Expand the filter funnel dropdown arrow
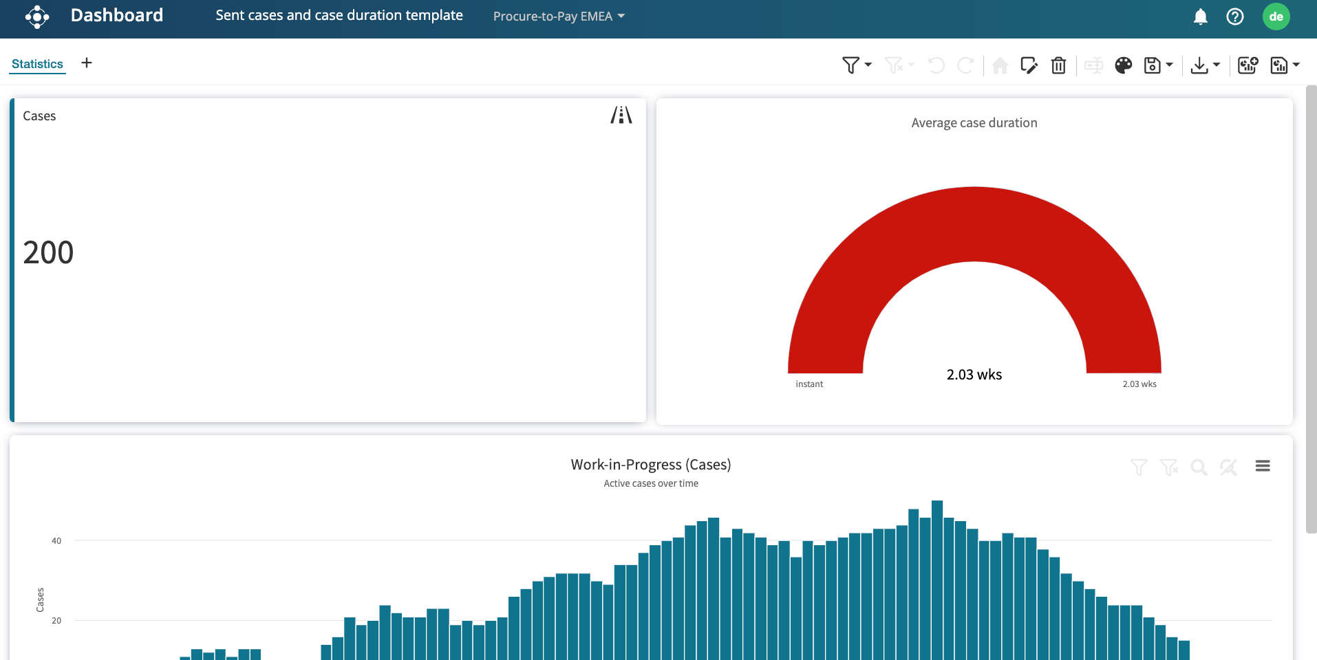Viewport: 1317px width, 660px height. [x=868, y=65]
